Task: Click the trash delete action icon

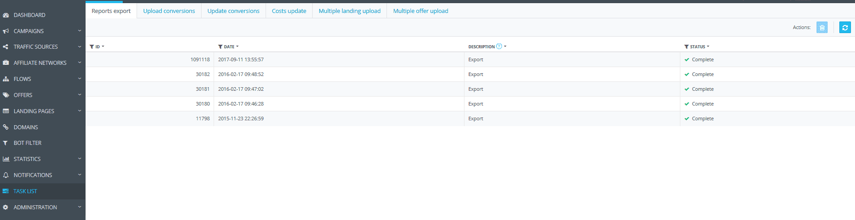Action: [822, 27]
